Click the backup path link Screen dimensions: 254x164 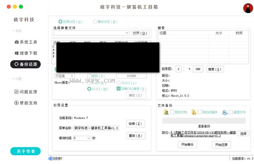pyautogui.click(x=203, y=134)
